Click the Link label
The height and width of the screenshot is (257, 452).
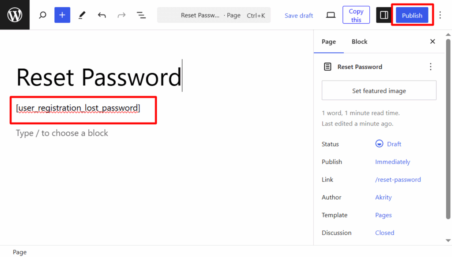pos(327,179)
